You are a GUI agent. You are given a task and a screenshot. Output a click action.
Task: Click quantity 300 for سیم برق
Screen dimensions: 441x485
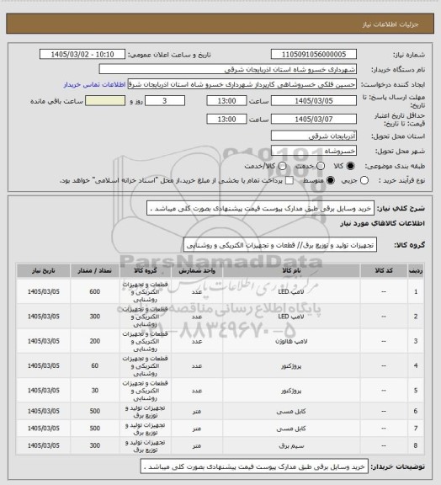pyautogui.click(x=94, y=445)
